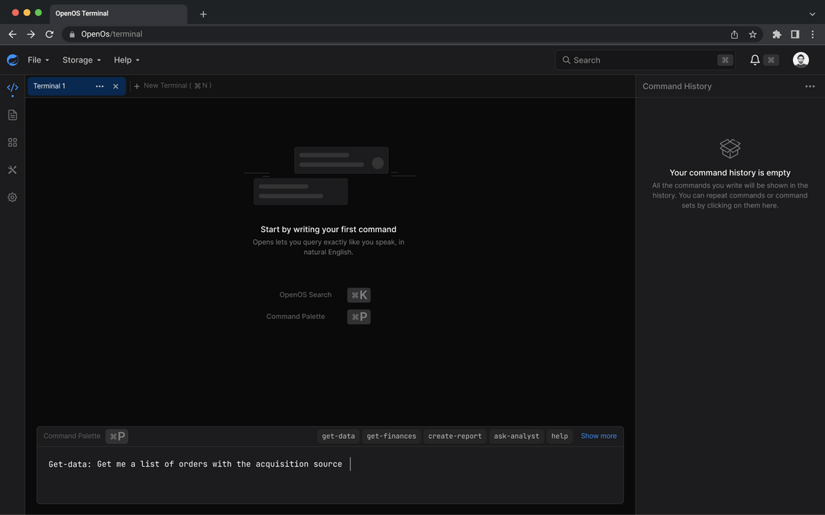Screen dimensions: 825x515
Task: Open the settings gear icon in sidebar
Action: pos(13,197)
